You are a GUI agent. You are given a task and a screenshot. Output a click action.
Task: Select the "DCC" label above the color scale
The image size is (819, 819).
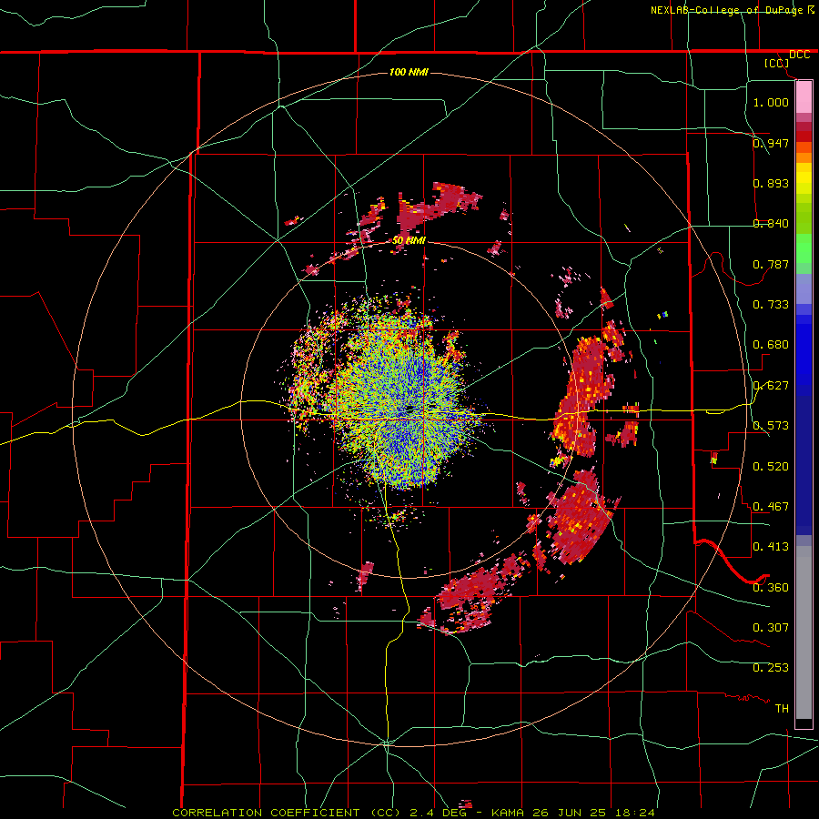(x=799, y=55)
